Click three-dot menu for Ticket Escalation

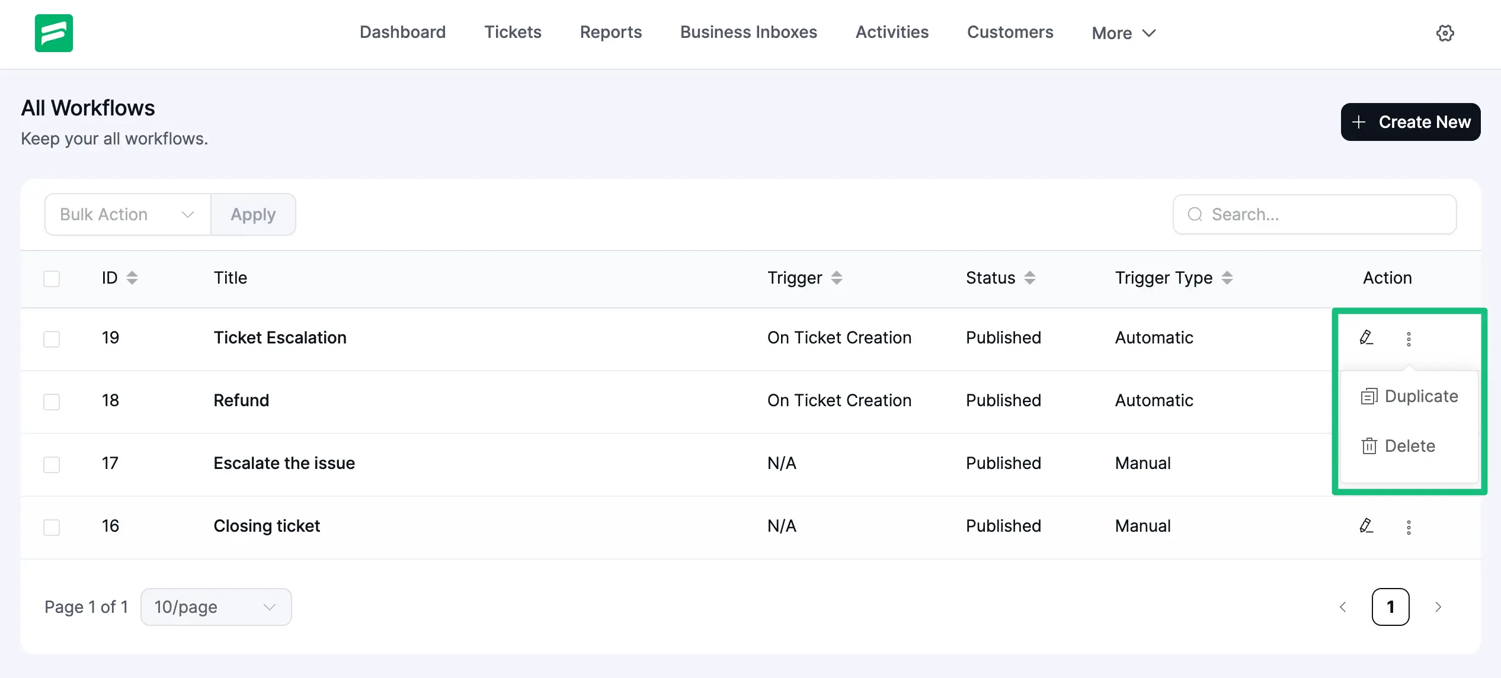1409,339
